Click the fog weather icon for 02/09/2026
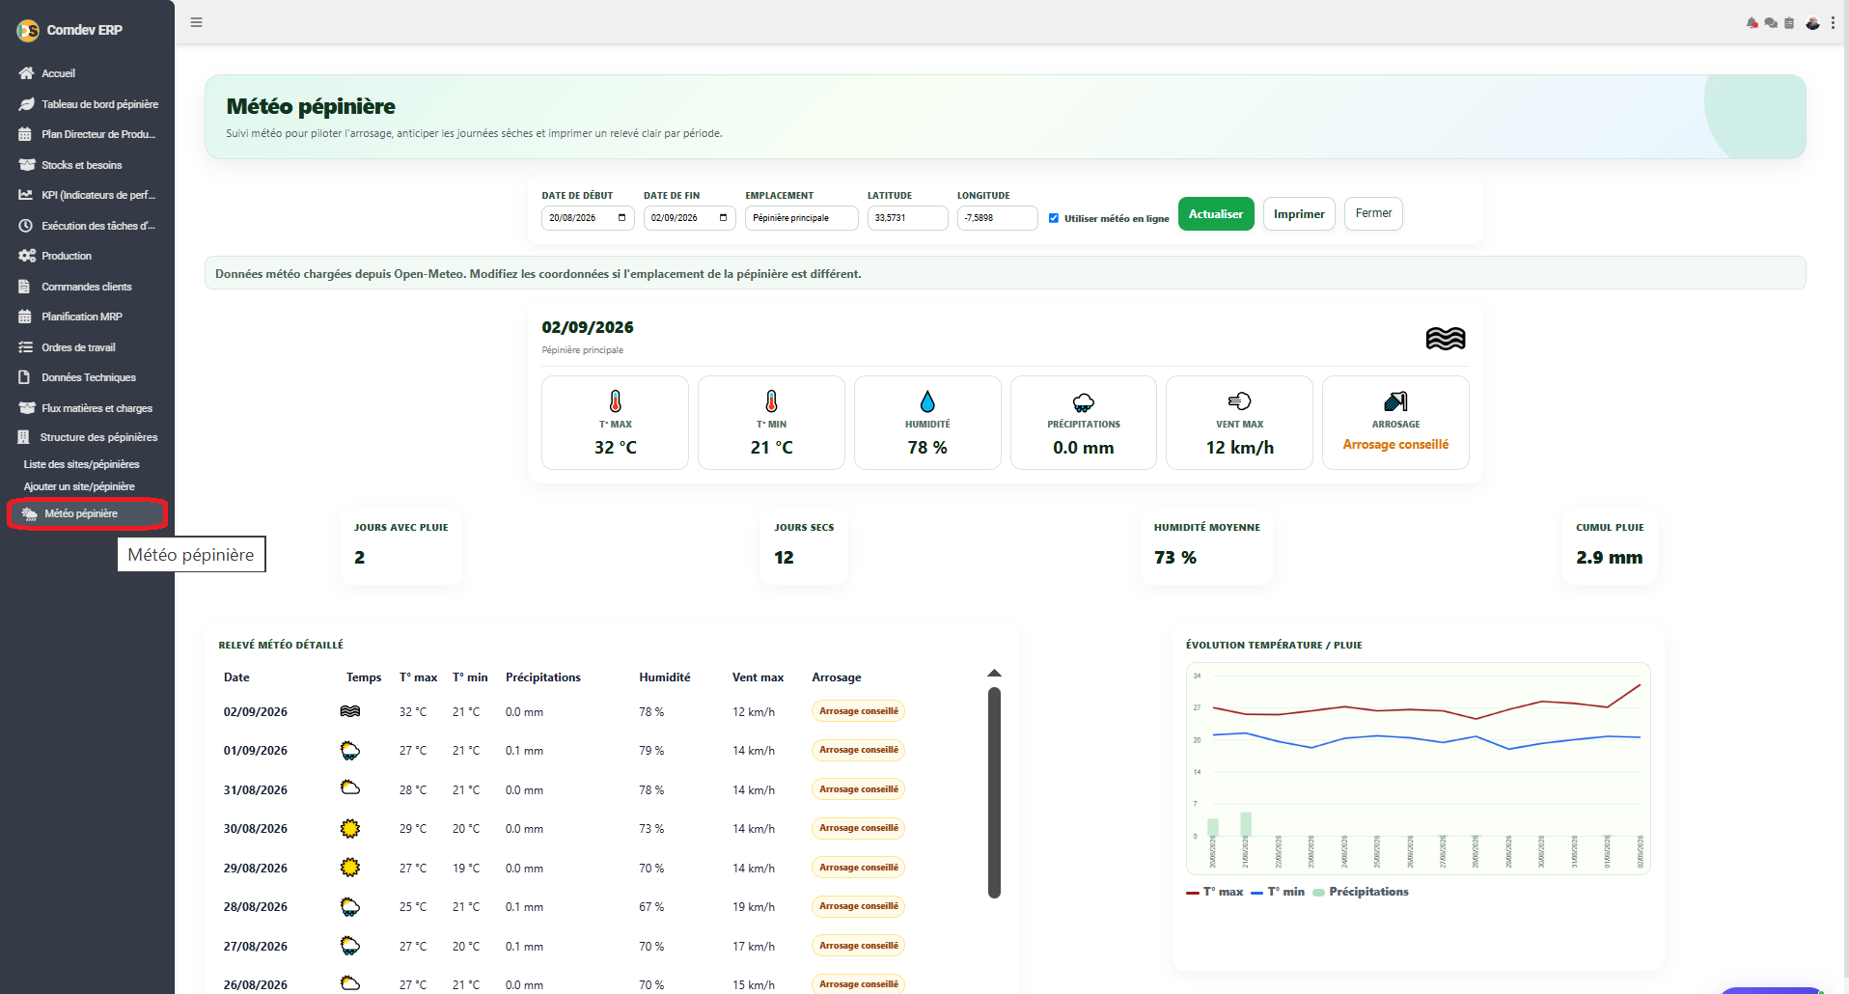Image resolution: width=1849 pixels, height=994 pixels. [1446, 339]
